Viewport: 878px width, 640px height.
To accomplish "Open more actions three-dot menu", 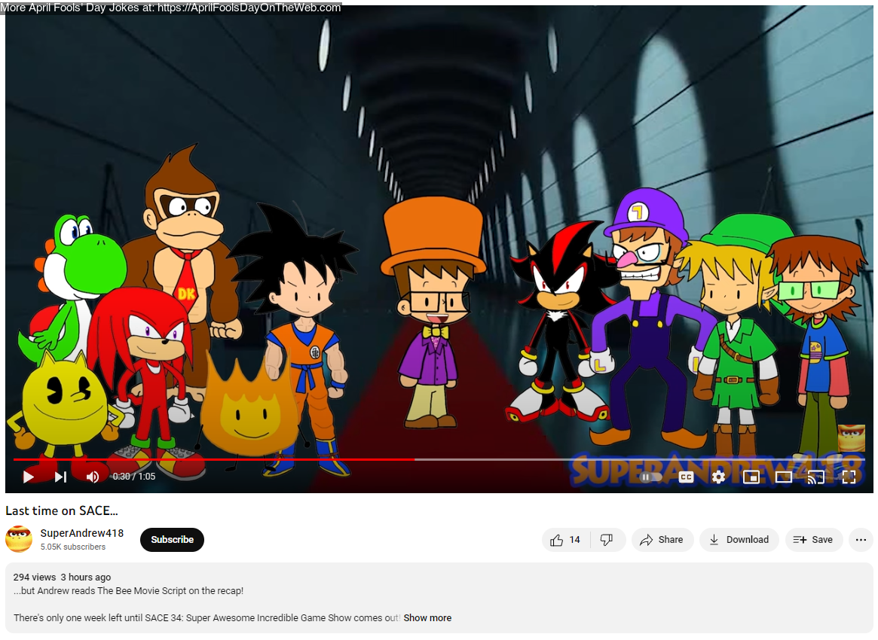I will pos(861,540).
